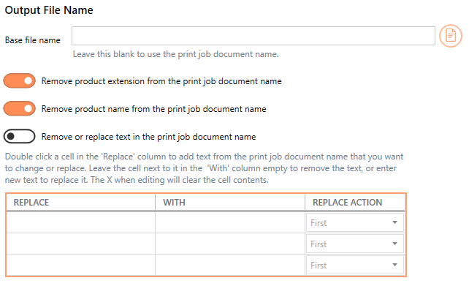The height and width of the screenshot is (286, 469).
Task: Click the Output File Name heading
Action: 49,10
